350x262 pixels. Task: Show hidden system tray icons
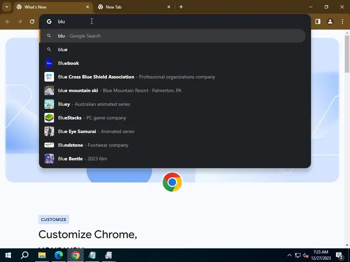pos(289,255)
